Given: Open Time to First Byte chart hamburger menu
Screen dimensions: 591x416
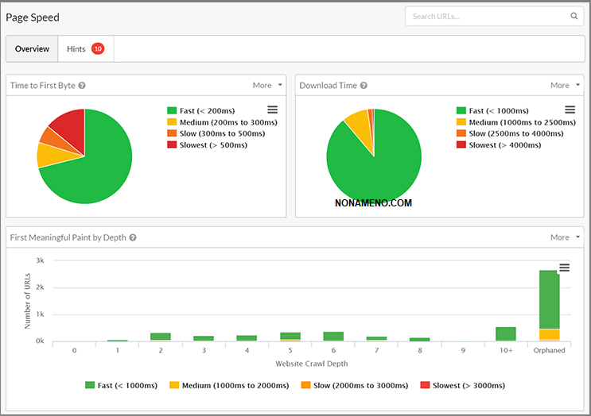Looking at the screenshot, I should click(x=272, y=110).
